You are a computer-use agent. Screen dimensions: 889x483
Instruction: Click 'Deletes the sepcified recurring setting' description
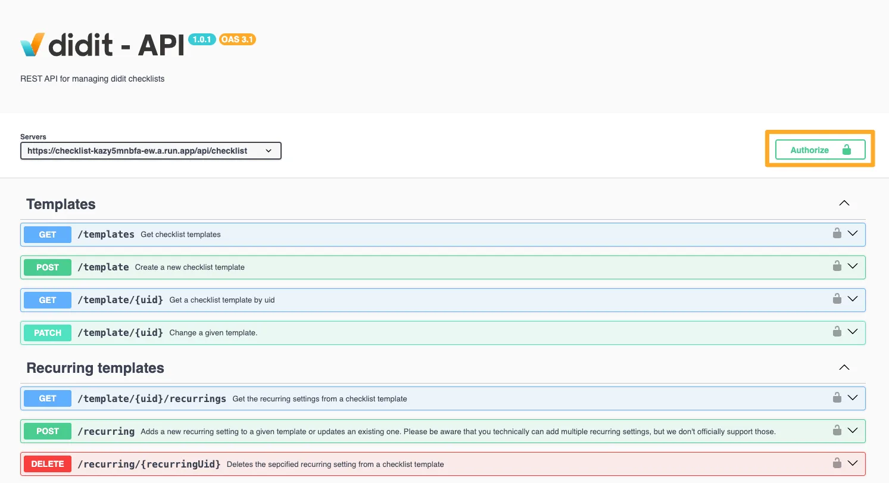click(335, 465)
